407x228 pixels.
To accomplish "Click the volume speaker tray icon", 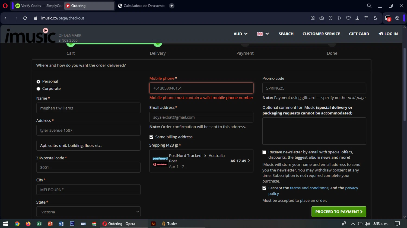I will coord(367,224).
